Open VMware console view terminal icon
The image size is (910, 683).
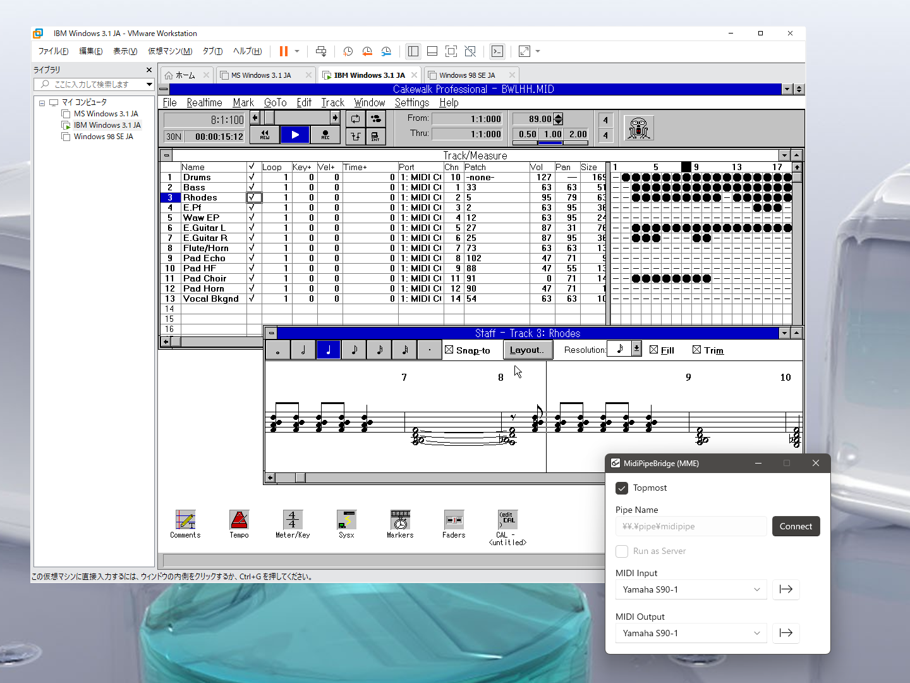(497, 51)
